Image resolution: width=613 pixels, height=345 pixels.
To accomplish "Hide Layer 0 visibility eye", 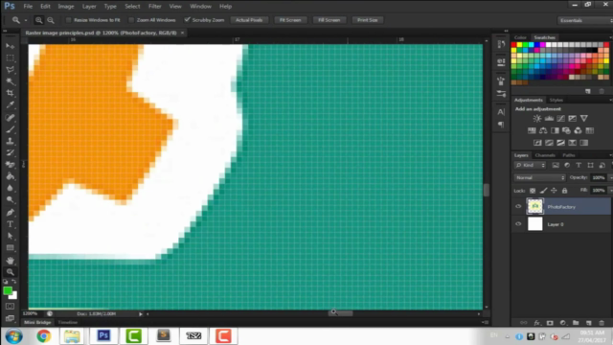I will 518,224.
